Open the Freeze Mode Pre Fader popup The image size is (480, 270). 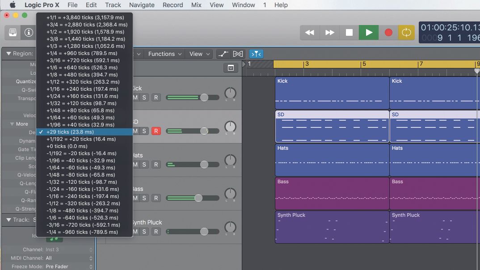68,266
